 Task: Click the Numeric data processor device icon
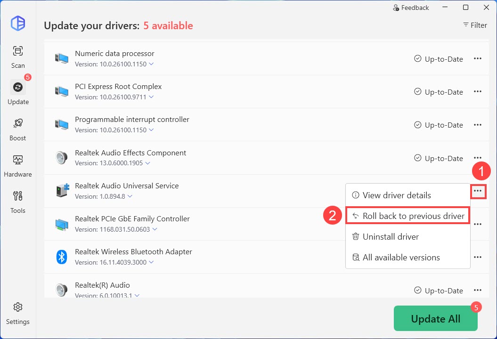[x=62, y=58]
